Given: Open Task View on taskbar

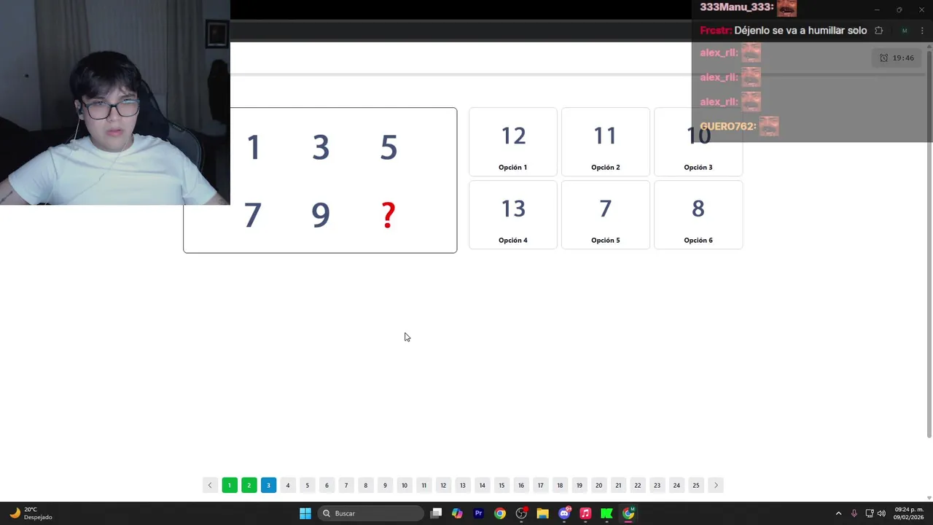Looking at the screenshot, I should click(x=436, y=513).
